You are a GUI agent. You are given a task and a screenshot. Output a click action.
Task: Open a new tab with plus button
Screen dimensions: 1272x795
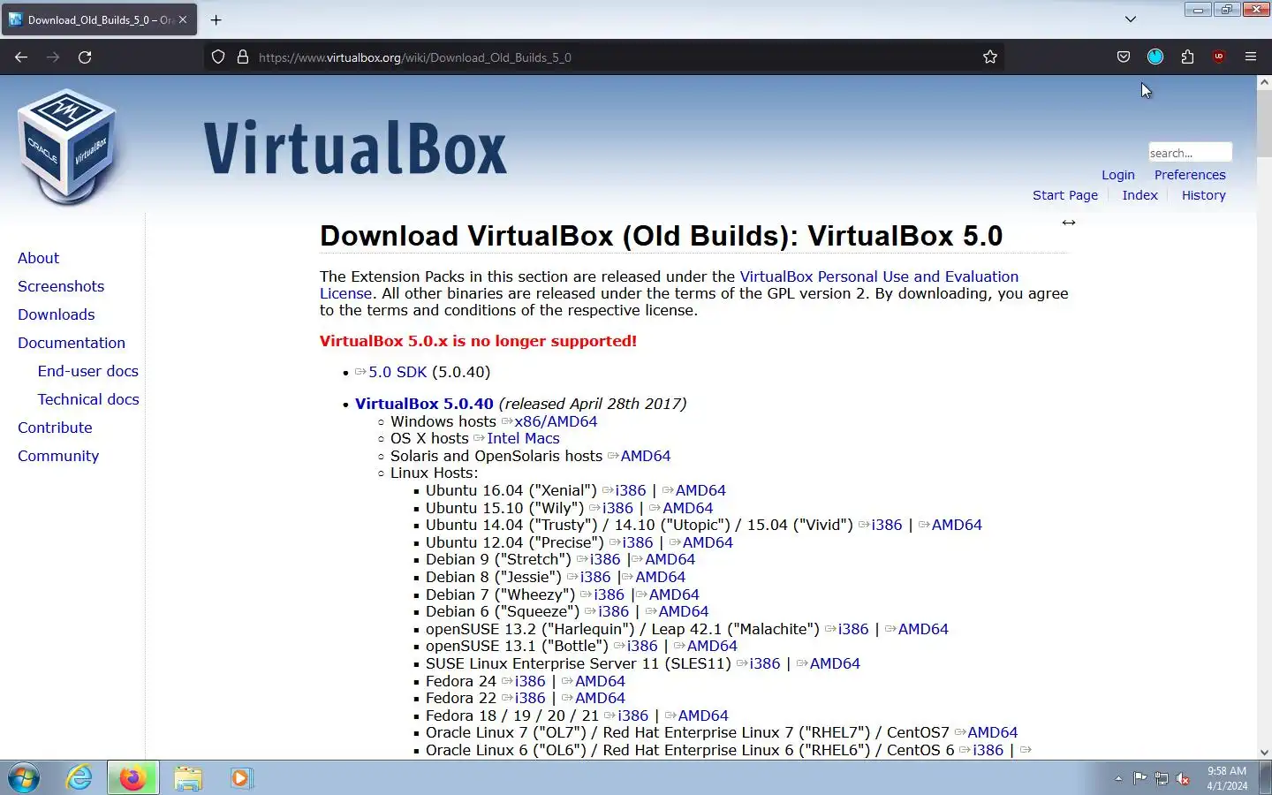[216, 19]
